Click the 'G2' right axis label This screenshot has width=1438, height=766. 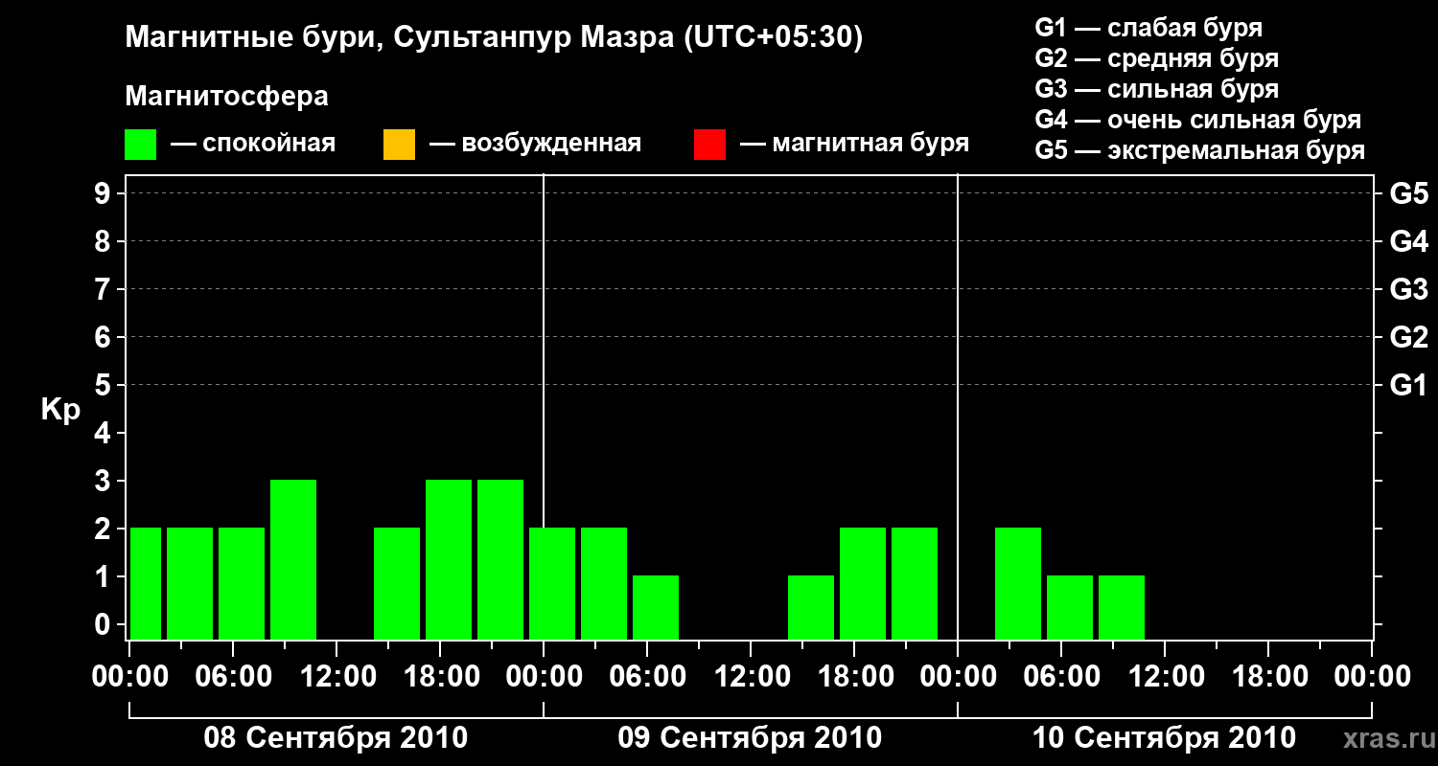click(x=1408, y=337)
